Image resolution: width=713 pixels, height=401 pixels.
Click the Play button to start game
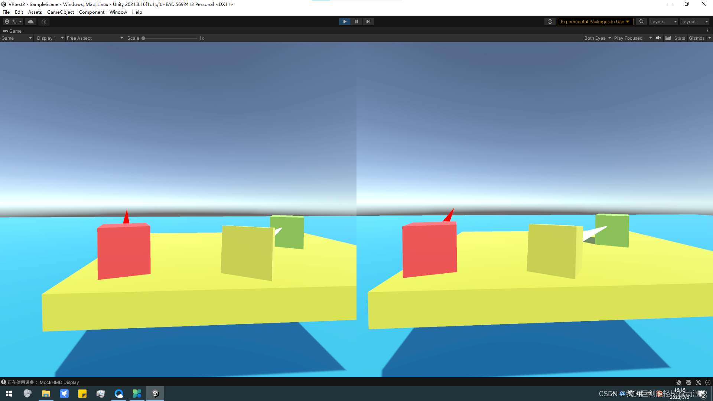(x=345, y=22)
